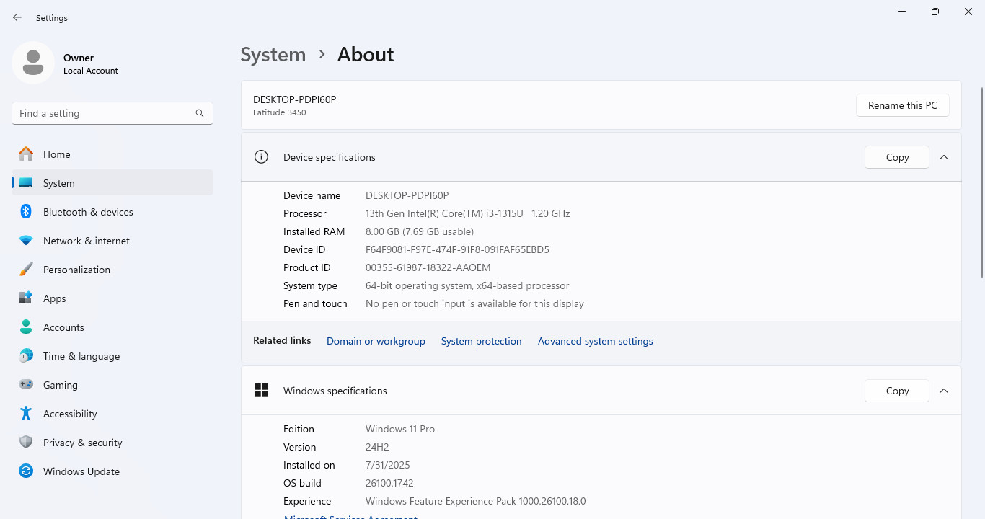Click the Personalization paintbrush icon
The height and width of the screenshot is (519, 985).
[x=26, y=270]
